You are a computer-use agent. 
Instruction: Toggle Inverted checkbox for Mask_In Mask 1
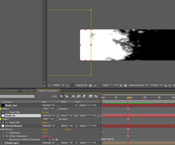point(57,119)
